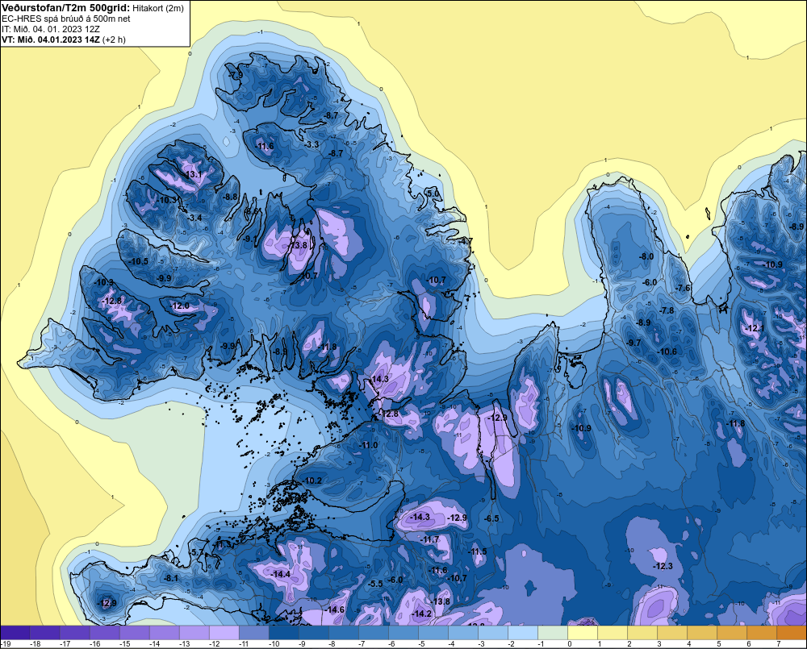Click the -11.5 temperature value on the map
Viewport: 807px width, 649px height.
point(477,551)
